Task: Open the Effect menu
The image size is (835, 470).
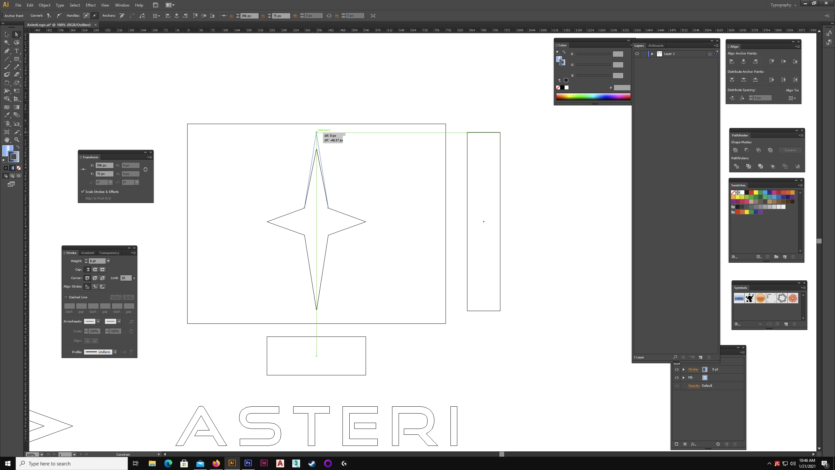Action: click(x=91, y=5)
